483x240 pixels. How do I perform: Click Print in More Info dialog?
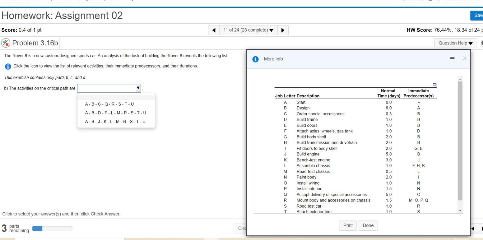point(348,226)
